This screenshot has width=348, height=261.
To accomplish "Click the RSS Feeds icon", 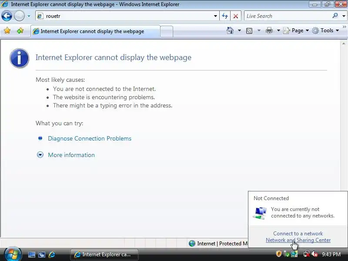I will click(249, 30).
